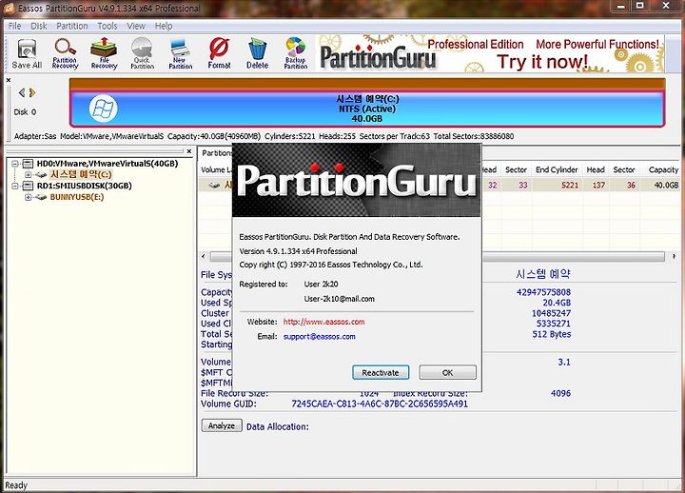Click OK in the About dialog

(x=447, y=372)
